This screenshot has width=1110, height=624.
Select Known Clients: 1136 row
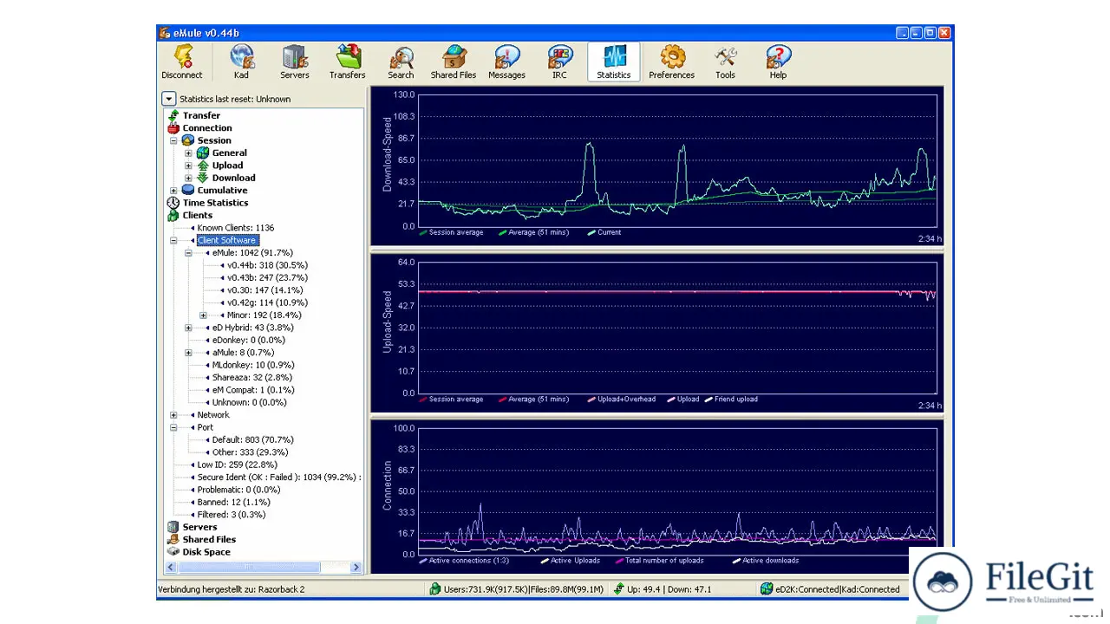235,228
